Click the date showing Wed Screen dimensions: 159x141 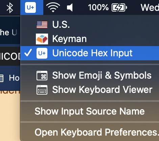[150, 7]
